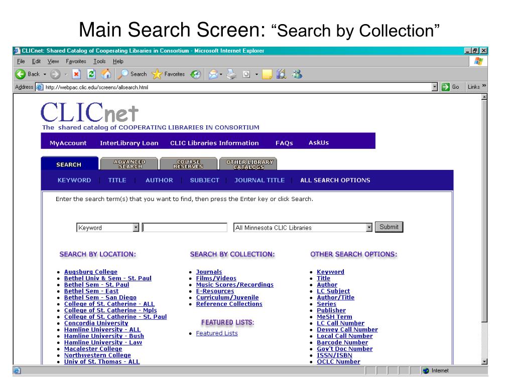Viewport: 514px width, 385px height.
Task: Open the All Minnesota CLIC Libraries dropdown
Action: 369,228
